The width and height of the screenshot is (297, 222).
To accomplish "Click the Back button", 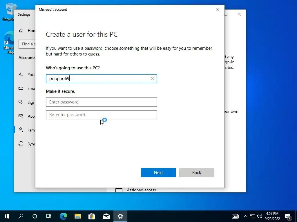I will (196, 173).
